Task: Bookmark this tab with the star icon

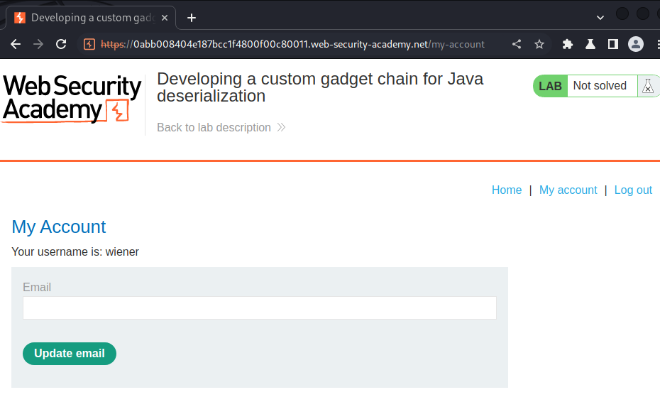Action: (x=539, y=44)
